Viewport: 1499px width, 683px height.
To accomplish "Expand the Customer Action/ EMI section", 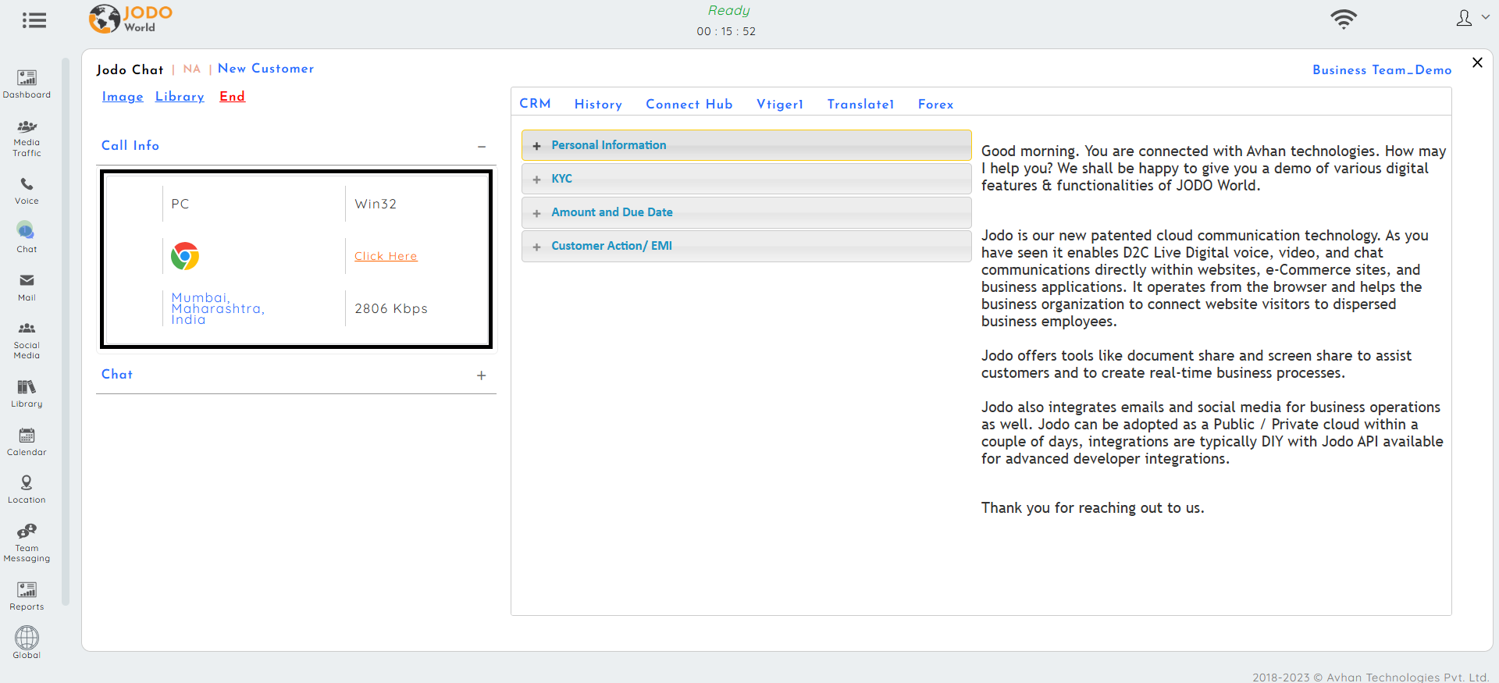I will click(x=746, y=246).
